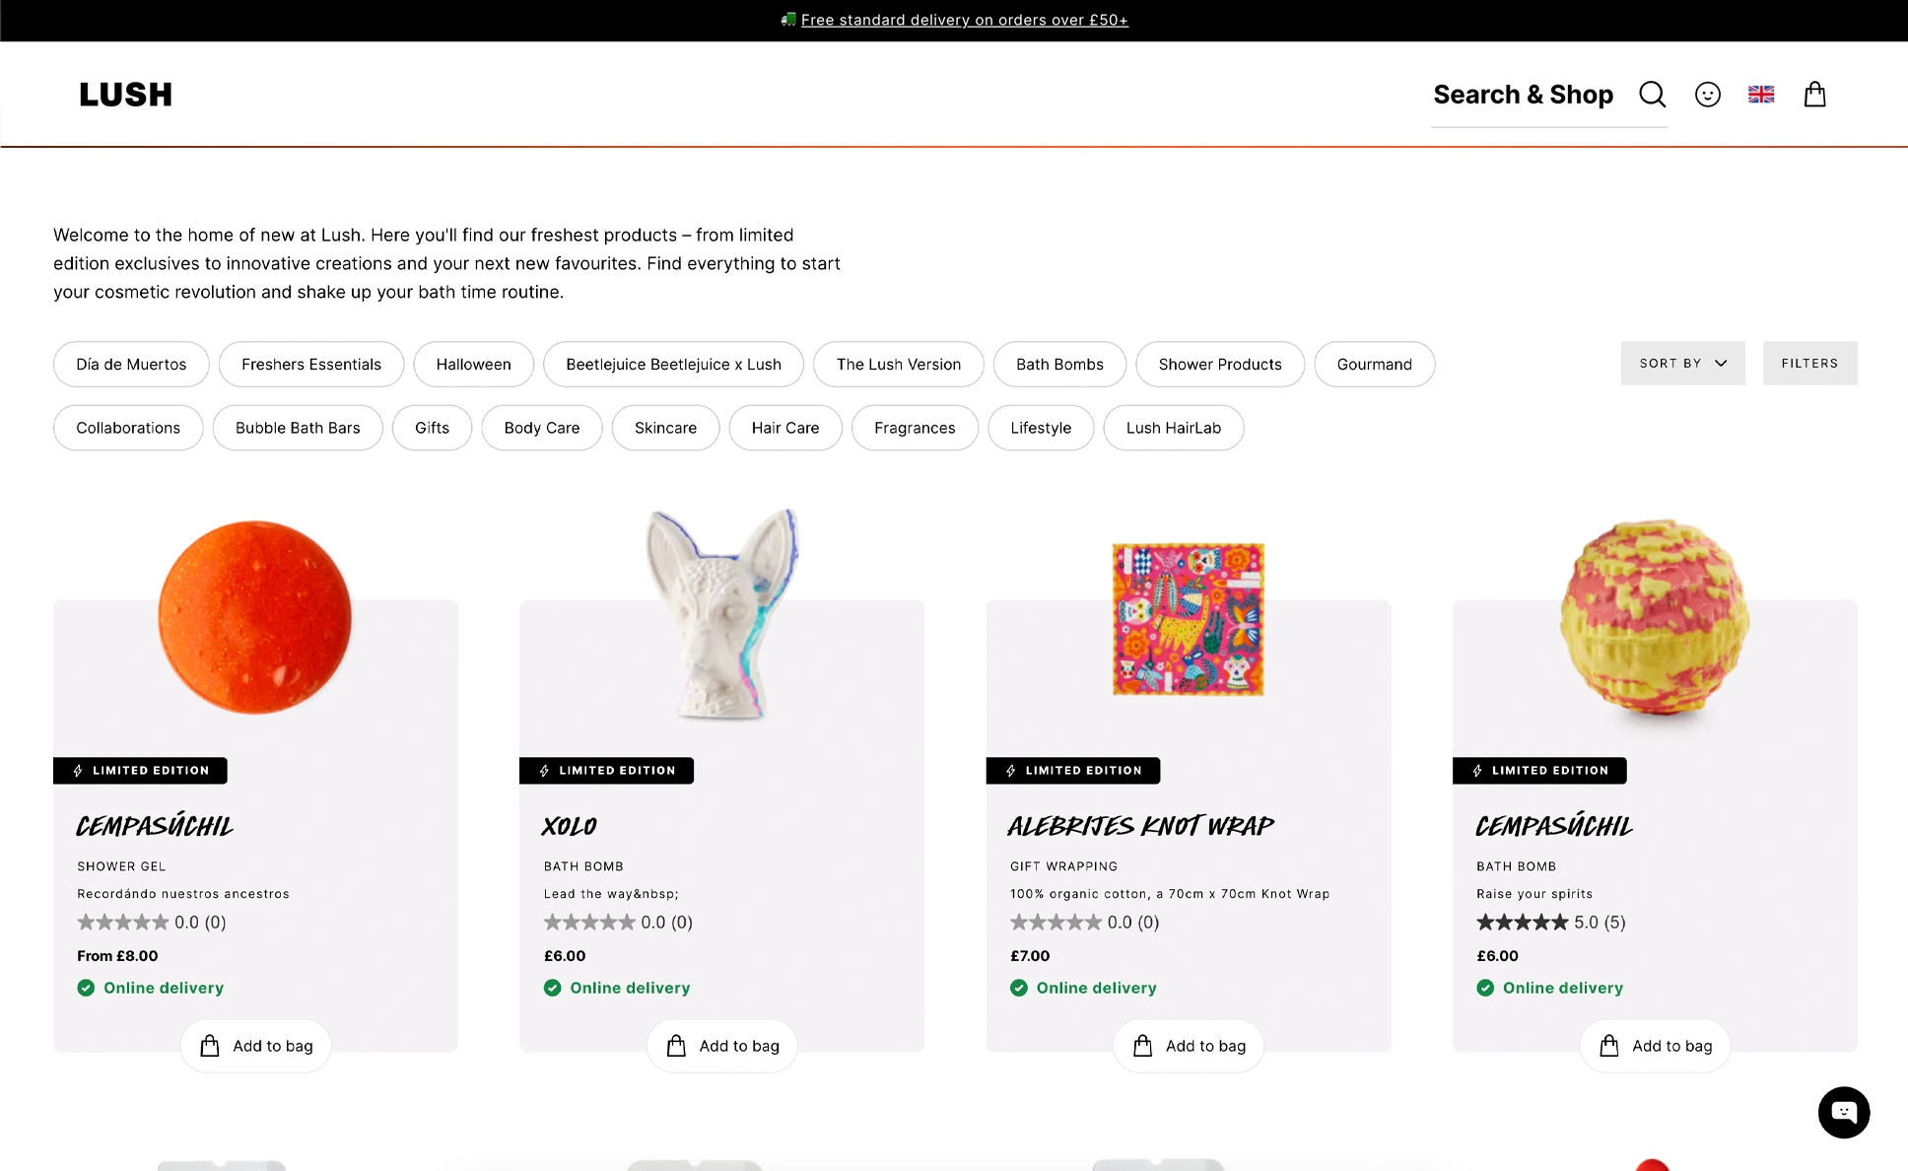Open the search magnifier icon
1908x1171 pixels.
point(1653,95)
